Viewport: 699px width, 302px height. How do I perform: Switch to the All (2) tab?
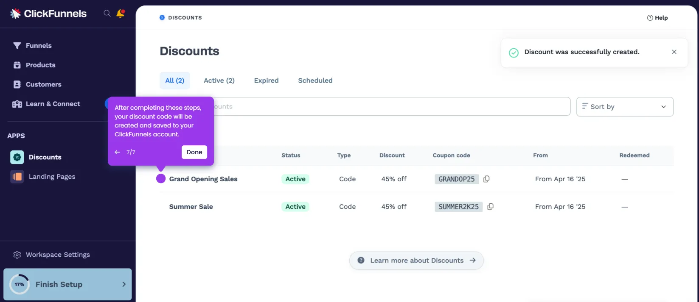[x=175, y=80]
